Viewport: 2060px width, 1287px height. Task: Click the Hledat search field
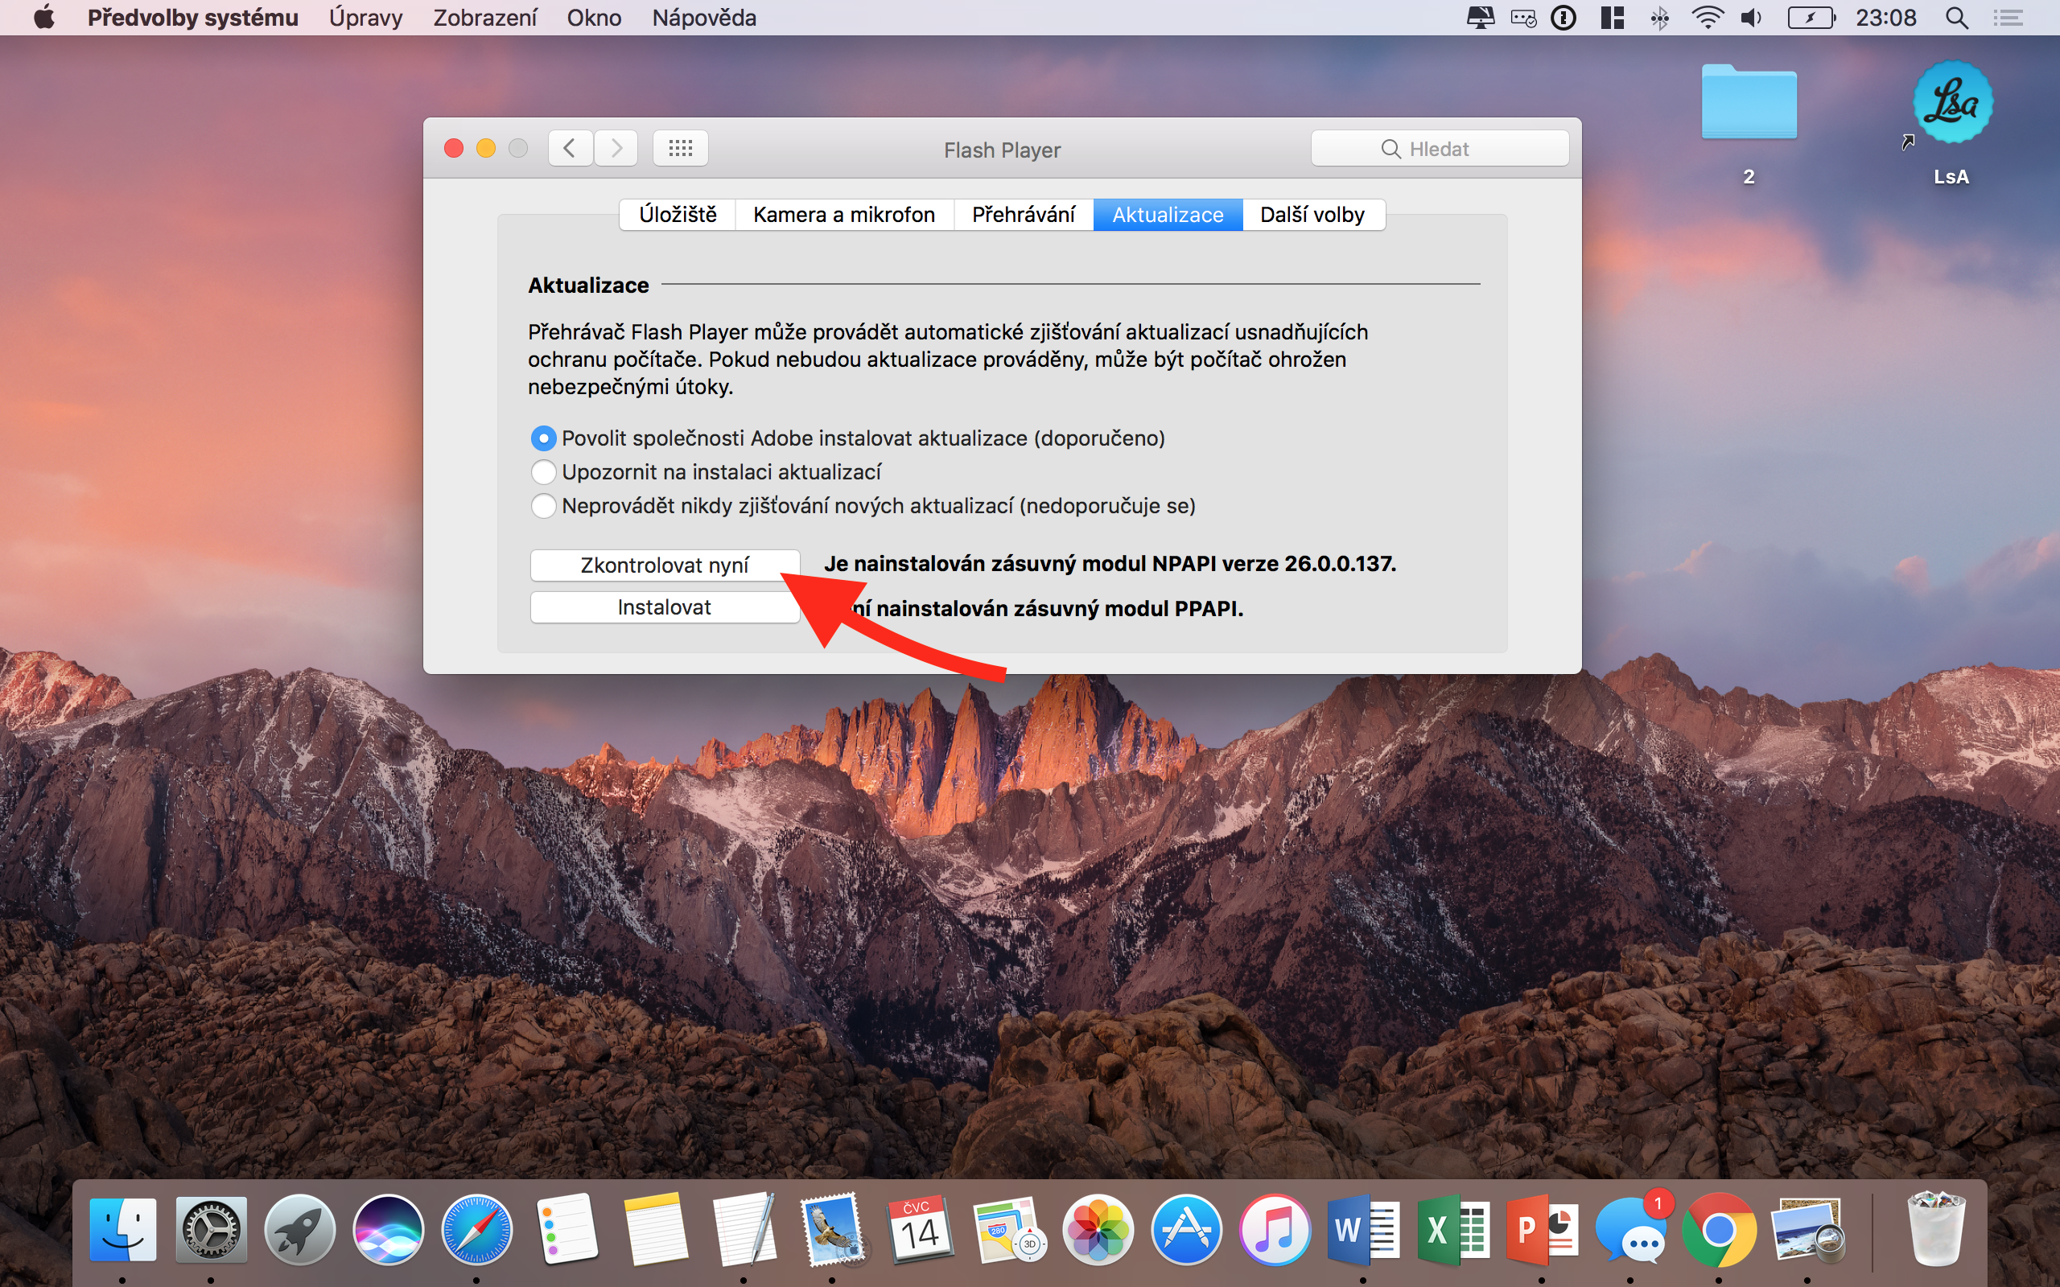1440,149
